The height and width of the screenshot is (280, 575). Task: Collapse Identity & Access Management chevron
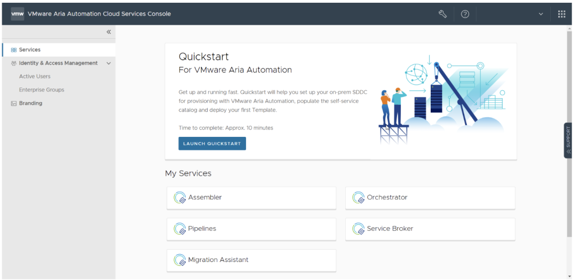coord(108,63)
